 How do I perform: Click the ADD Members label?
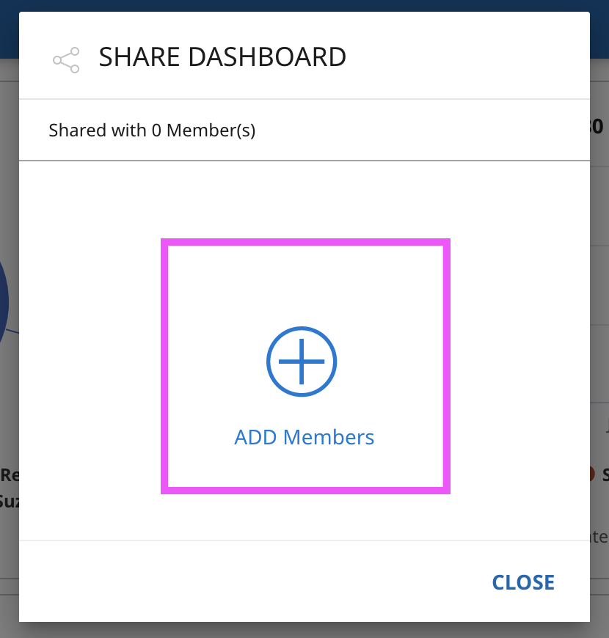pyautogui.click(x=304, y=438)
